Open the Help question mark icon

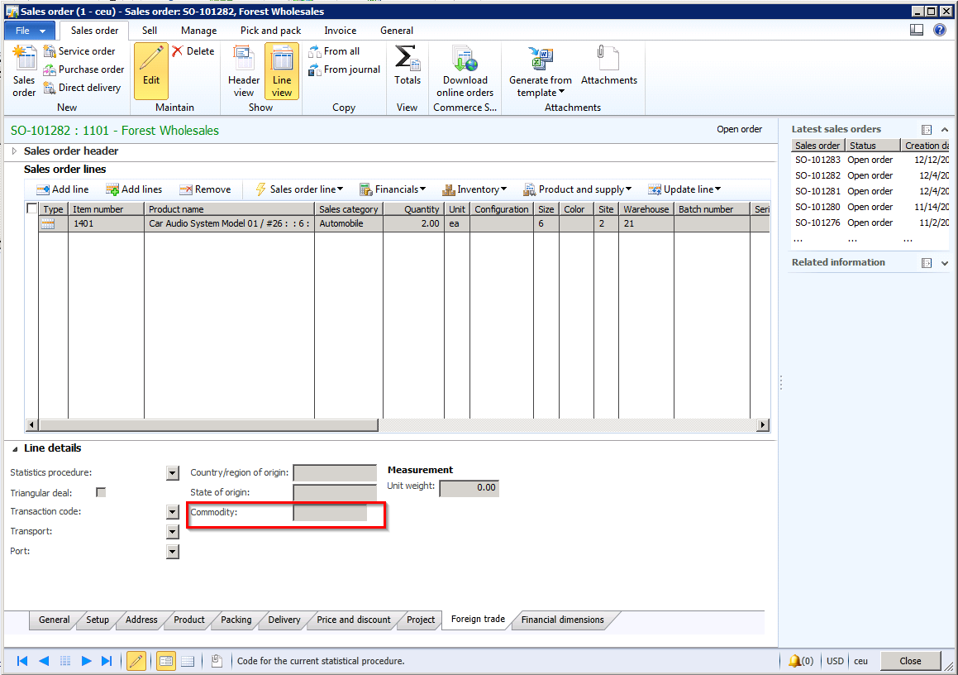coord(940,30)
